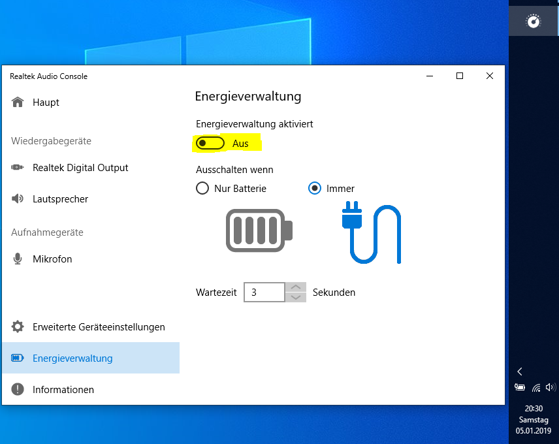Open the Informationen page
The image size is (559, 444).
coord(91,390)
